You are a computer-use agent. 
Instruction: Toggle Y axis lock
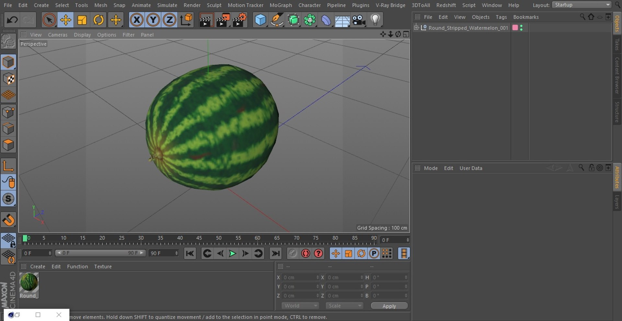(153, 20)
